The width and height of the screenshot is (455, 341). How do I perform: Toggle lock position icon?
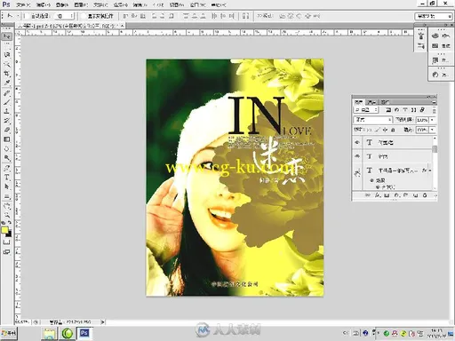pyautogui.click(x=385, y=130)
